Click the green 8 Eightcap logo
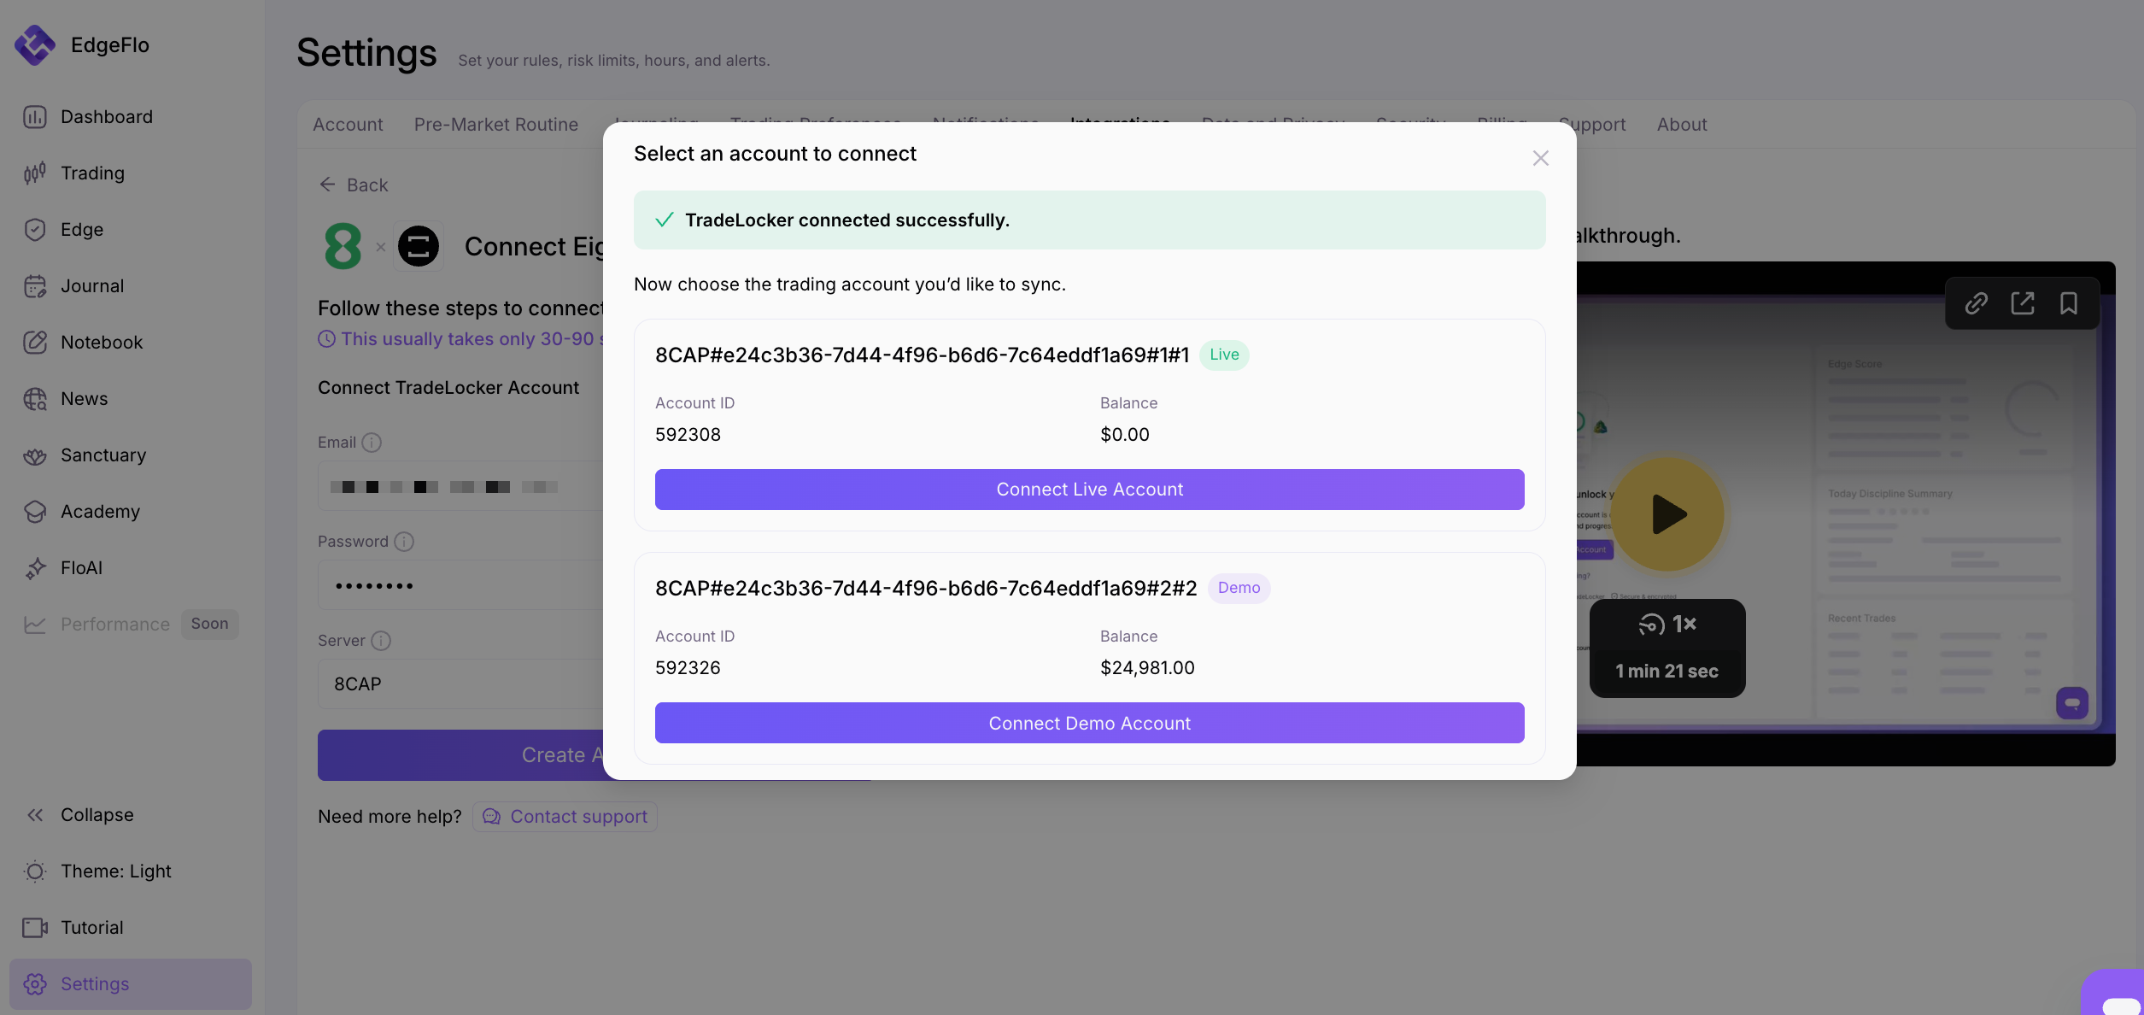 pyautogui.click(x=343, y=246)
